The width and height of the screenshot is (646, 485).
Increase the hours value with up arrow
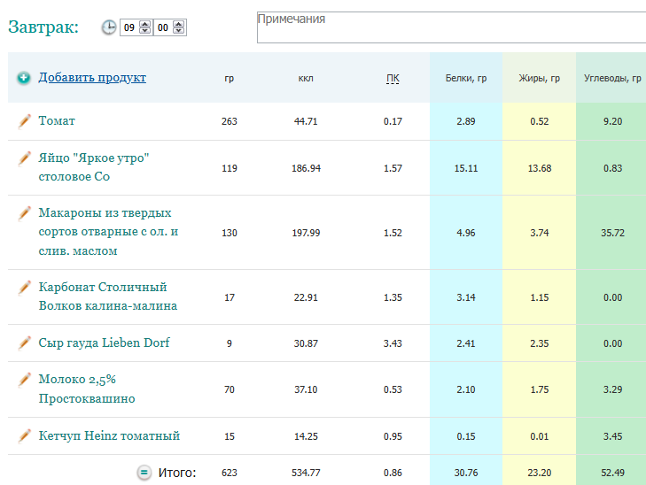coord(145,24)
